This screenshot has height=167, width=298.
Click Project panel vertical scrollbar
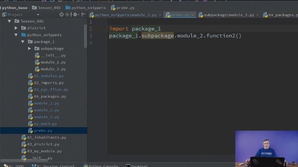click(x=86, y=36)
